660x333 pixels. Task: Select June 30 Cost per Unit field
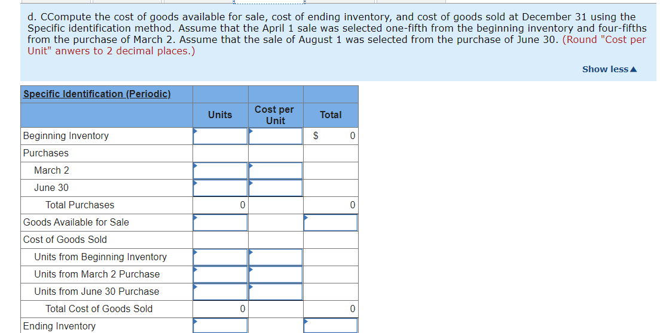click(x=276, y=188)
